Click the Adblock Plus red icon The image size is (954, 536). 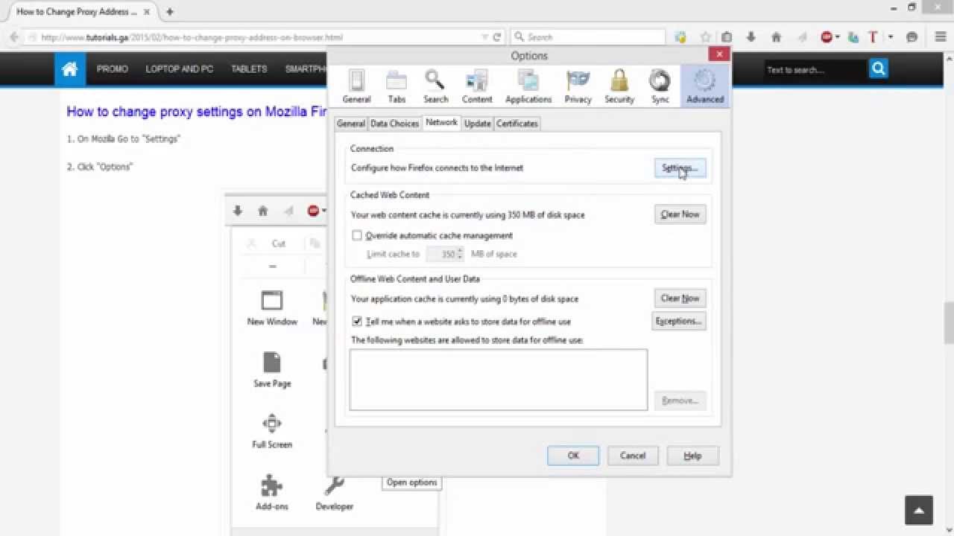[x=826, y=37]
